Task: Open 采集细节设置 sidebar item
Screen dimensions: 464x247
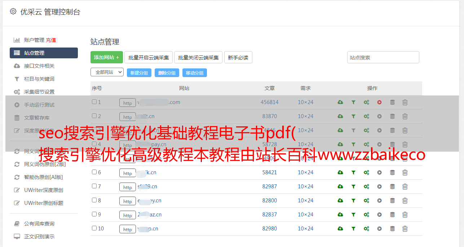Action: (x=39, y=92)
